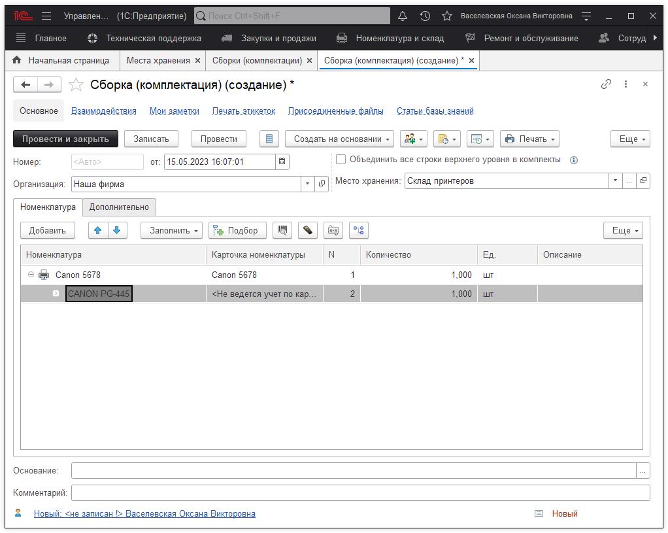Open the calendar picker for document date

click(282, 162)
